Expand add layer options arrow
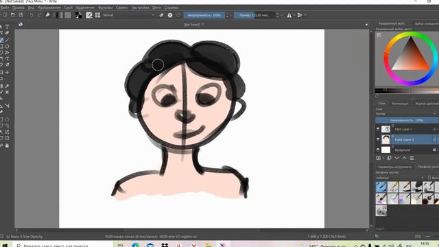439x247 pixels. (x=383, y=158)
